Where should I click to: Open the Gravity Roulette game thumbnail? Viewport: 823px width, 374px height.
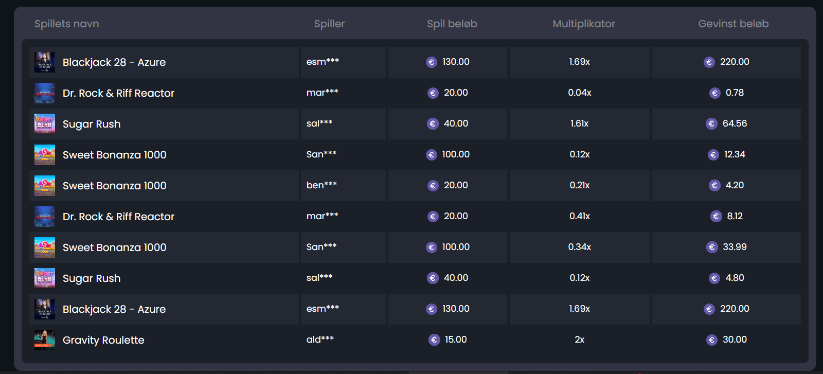click(45, 340)
